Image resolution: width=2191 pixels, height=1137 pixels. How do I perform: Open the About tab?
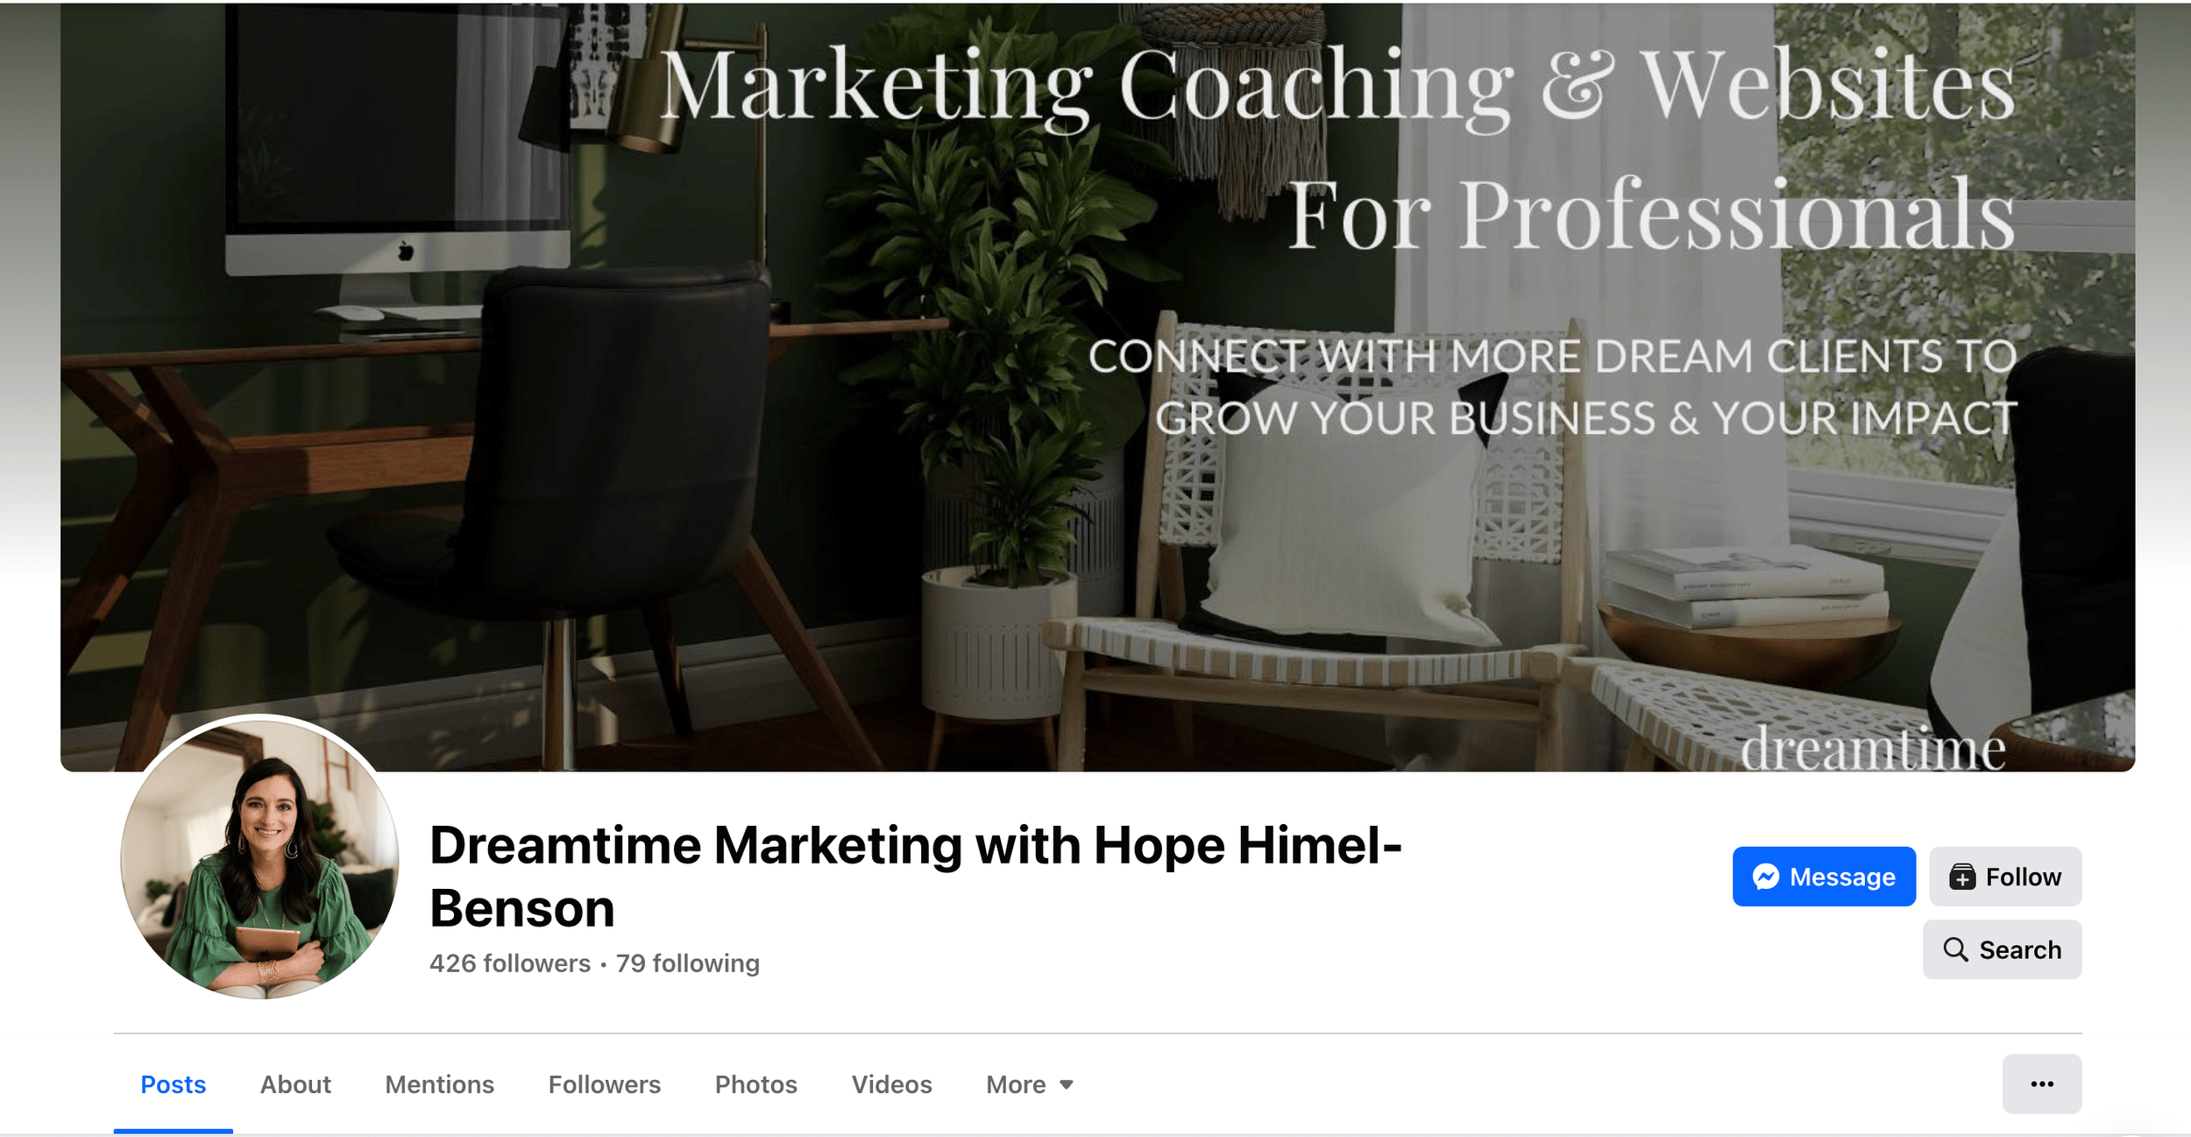[x=295, y=1084]
